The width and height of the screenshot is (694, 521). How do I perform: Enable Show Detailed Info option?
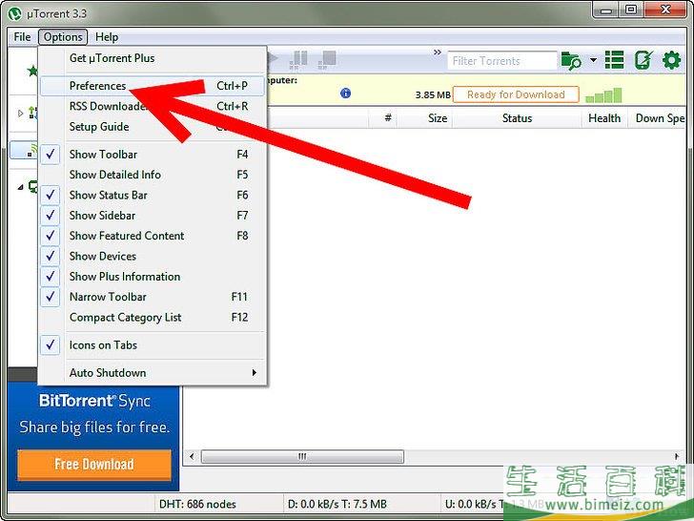coord(114,175)
